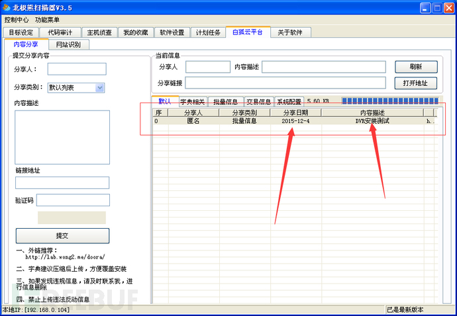Click the app icon in the title bar
Image resolution: width=457 pixels, height=316 pixels.
tap(7, 7)
